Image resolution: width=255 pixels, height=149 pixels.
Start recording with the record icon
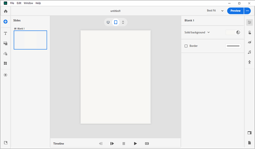(x=6, y=75)
